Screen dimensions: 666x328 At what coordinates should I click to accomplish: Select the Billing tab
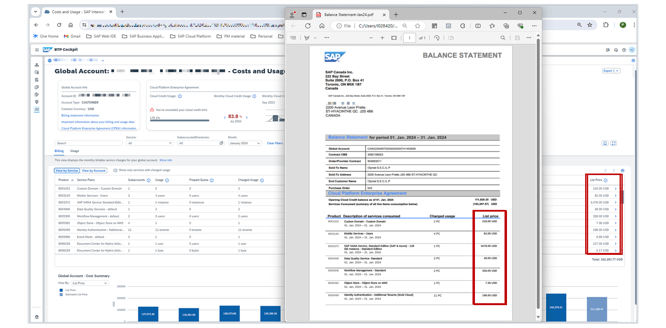tap(59, 151)
